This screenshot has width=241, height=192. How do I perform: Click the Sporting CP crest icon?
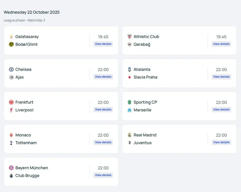point(130,102)
